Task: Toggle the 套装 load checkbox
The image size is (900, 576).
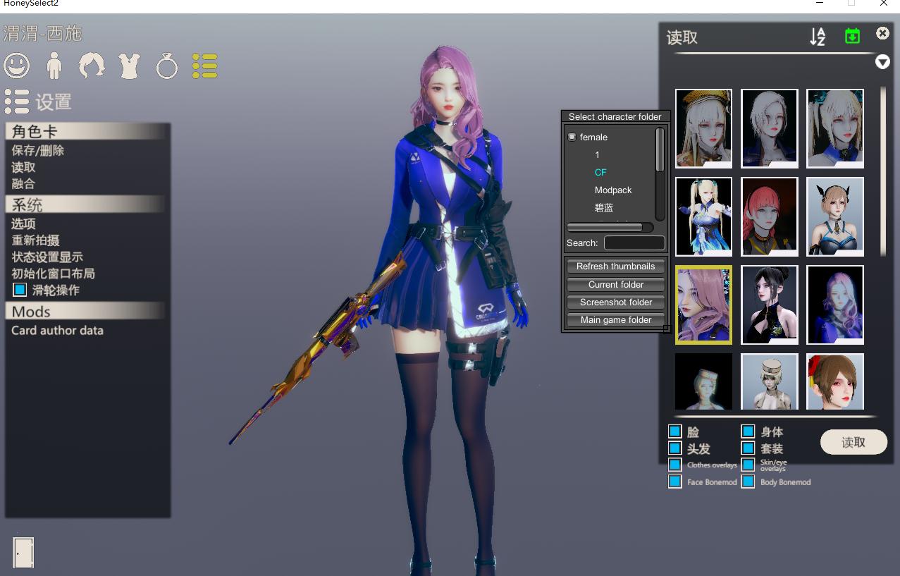Action: (x=748, y=448)
